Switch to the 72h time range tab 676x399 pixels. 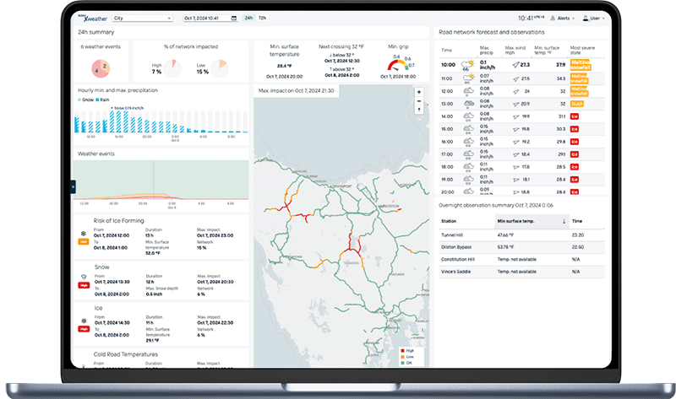(x=262, y=17)
